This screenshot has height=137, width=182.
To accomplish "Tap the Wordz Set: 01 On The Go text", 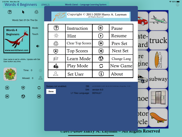I will click(x=25, y=20).
